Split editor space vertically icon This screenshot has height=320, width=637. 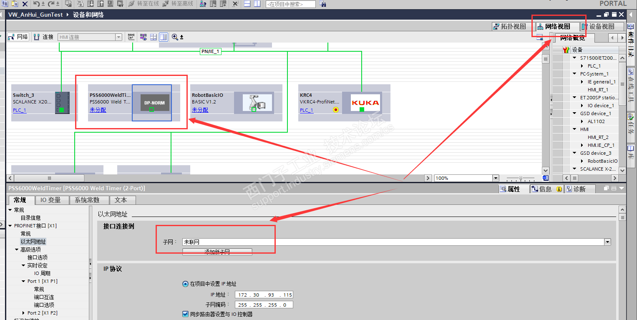coord(257,4)
